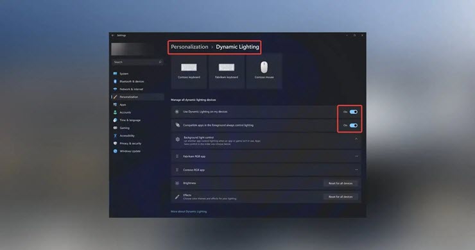Click the System icon in sidebar
The image size is (475, 250).
[115, 74]
